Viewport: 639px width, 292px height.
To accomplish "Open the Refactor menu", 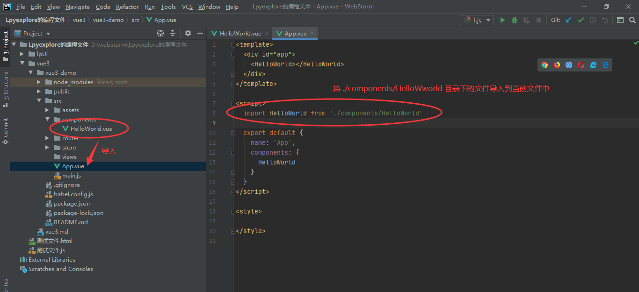I will 127,7.
